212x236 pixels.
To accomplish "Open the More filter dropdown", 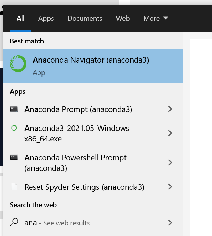I will [x=156, y=18].
